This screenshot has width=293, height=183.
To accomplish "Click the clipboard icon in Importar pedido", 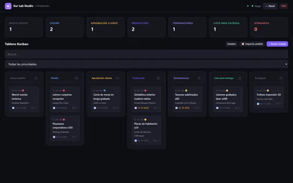I will [x=243, y=44].
